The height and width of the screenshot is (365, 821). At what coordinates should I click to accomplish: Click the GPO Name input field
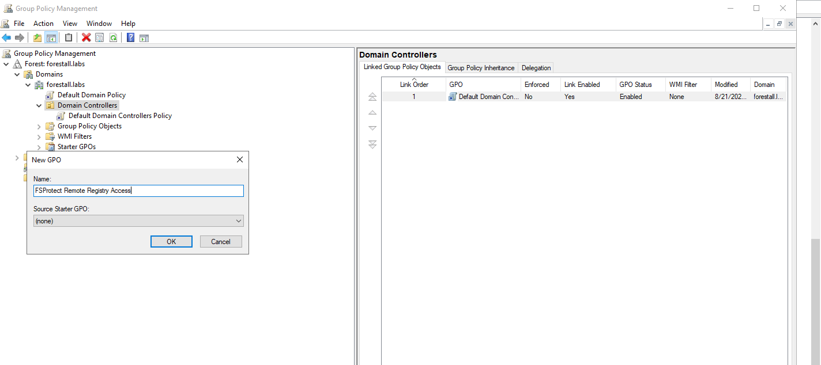[x=138, y=191]
